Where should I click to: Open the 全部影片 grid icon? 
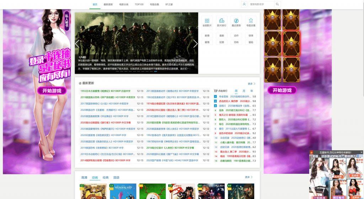coord(207,21)
